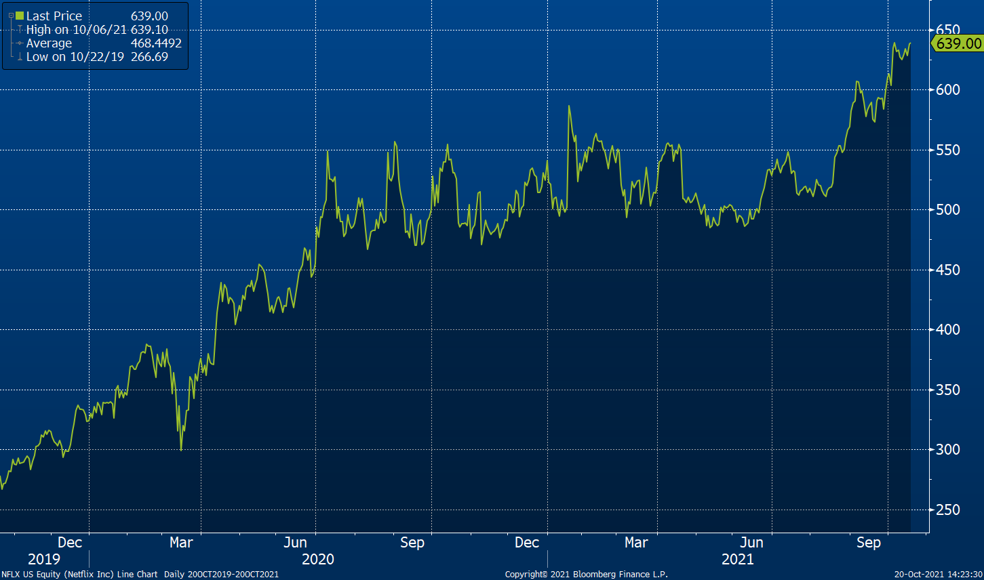Image resolution: width=984 pixels, height=580 pixels.
Task: Click the Dec label directly above 2019
Action: pos(70,543)
